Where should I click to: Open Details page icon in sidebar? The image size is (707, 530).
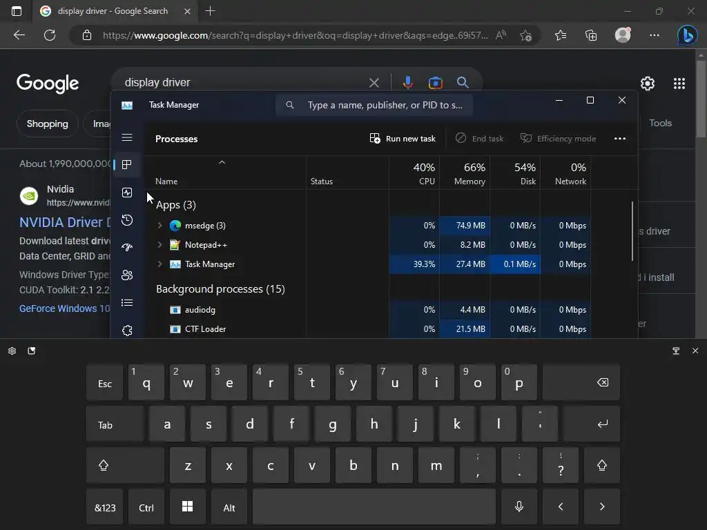coord(127,302)
